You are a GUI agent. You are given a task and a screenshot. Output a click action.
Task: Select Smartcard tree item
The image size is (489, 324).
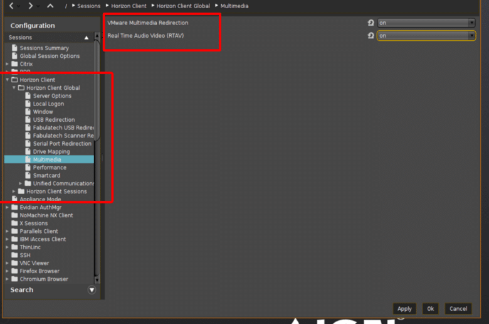click(46, 176)
